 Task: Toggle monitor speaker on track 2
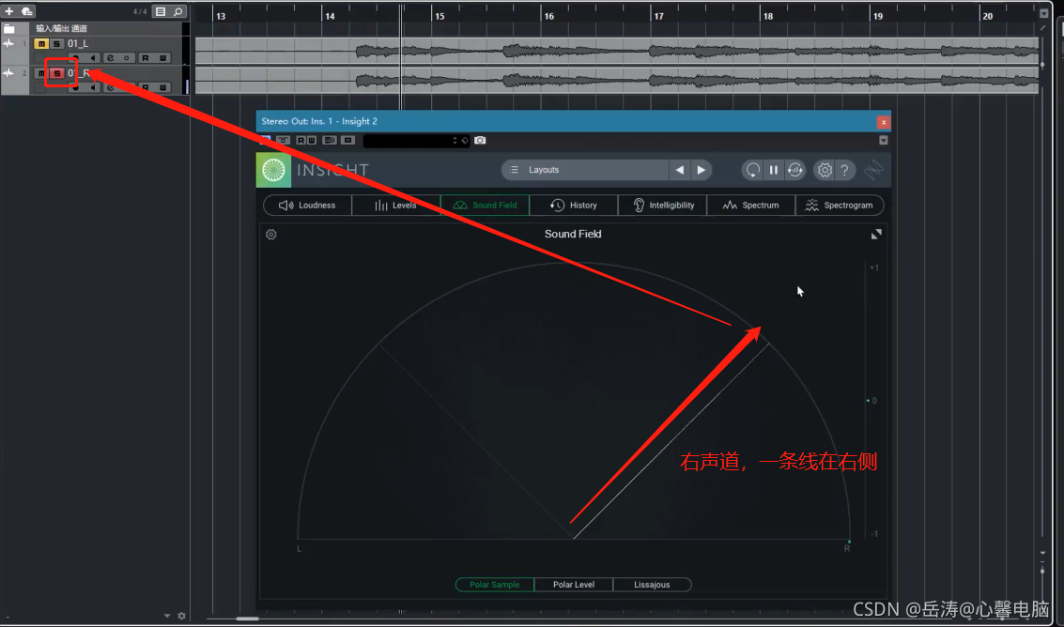[x=94, y=87]
